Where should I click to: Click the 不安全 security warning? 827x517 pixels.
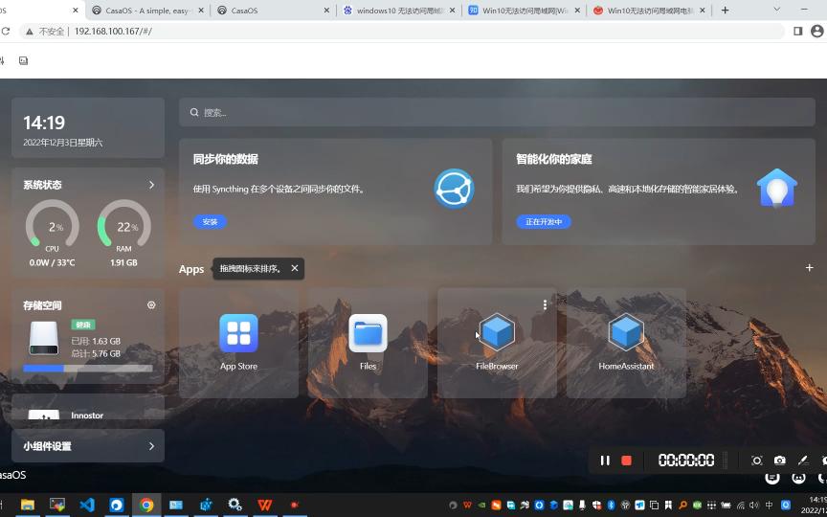tap(44, 32)
